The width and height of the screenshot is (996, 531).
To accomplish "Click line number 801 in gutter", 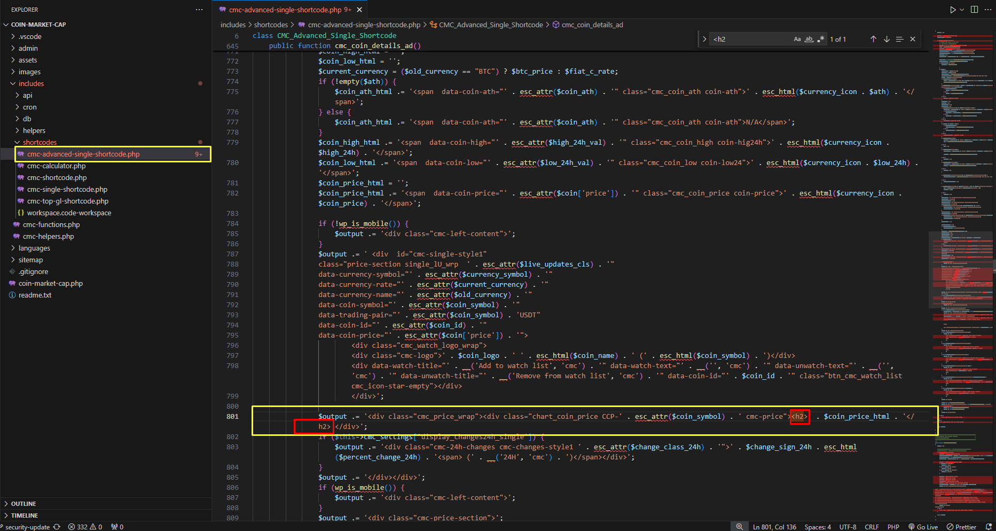I will pos(232,416).
